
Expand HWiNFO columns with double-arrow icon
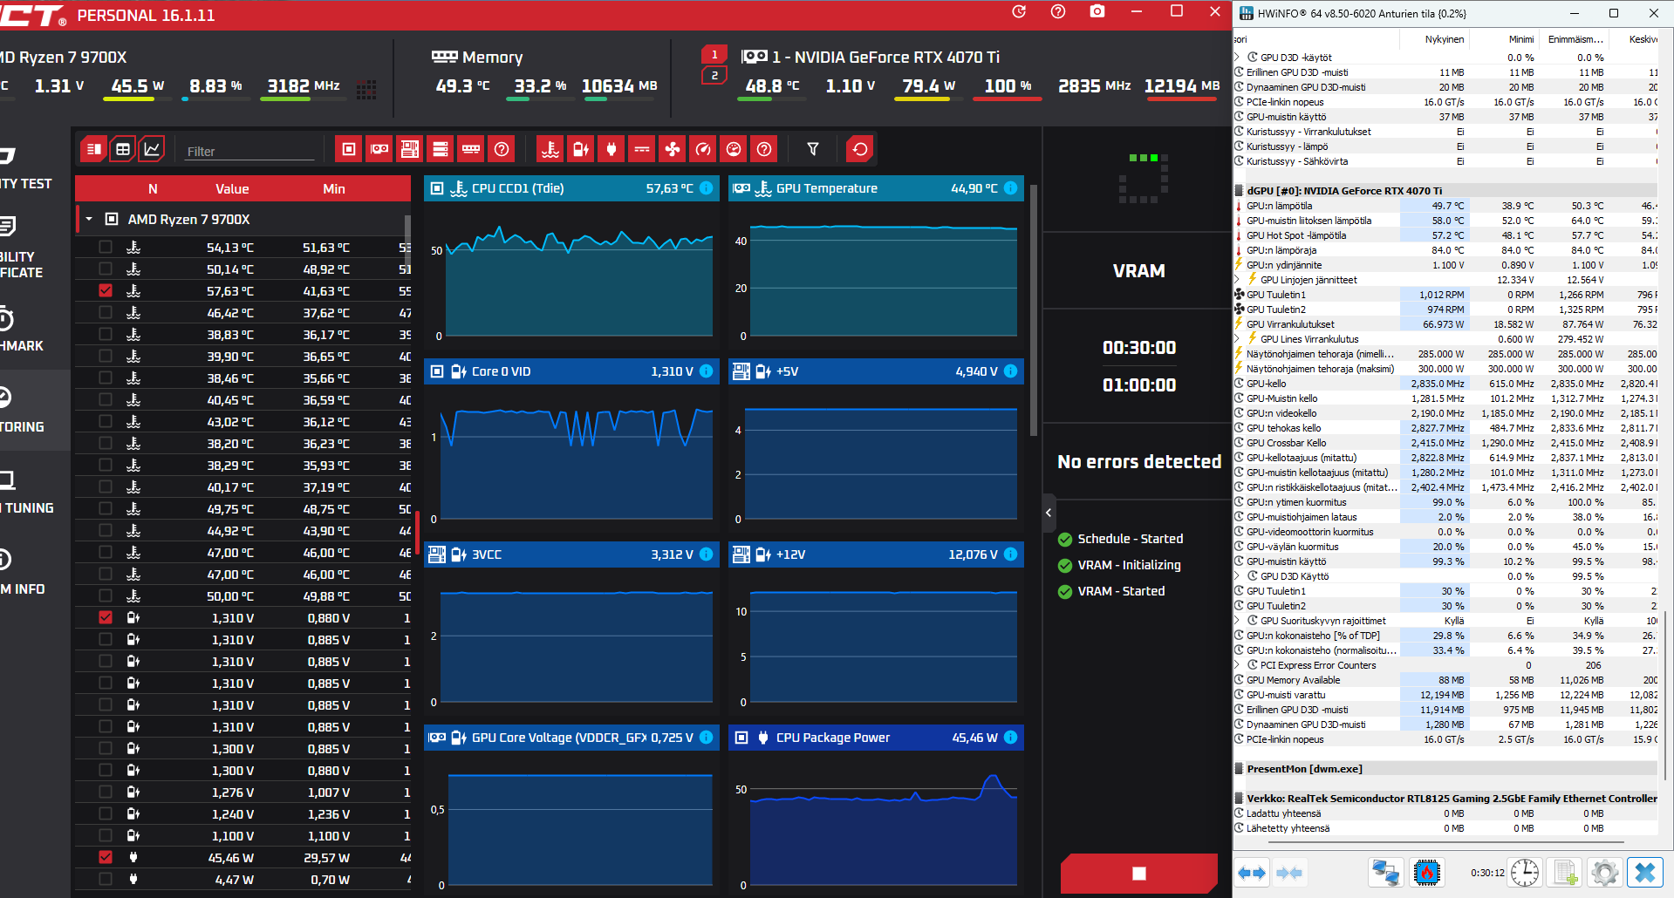tap(1252, 872)
